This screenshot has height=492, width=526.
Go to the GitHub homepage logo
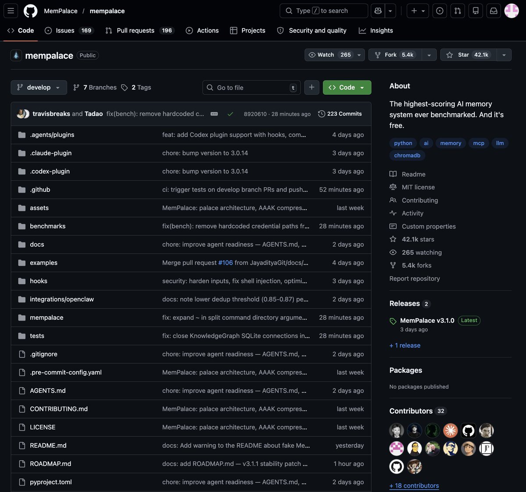[30, 11]
